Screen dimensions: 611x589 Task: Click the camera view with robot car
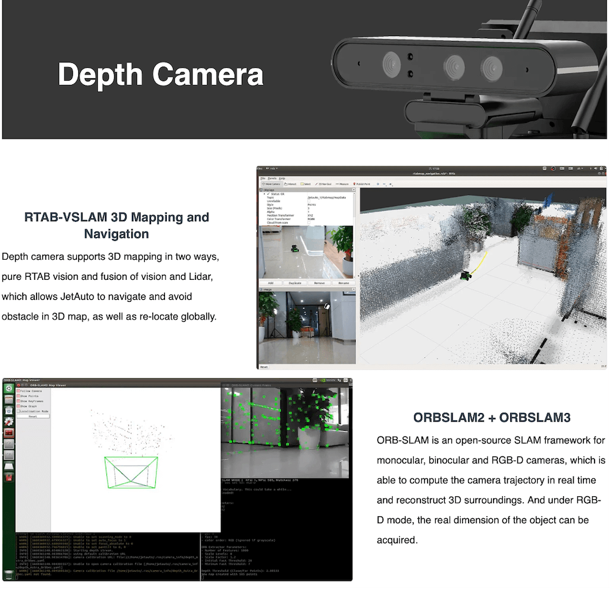(x=306, y=252)
